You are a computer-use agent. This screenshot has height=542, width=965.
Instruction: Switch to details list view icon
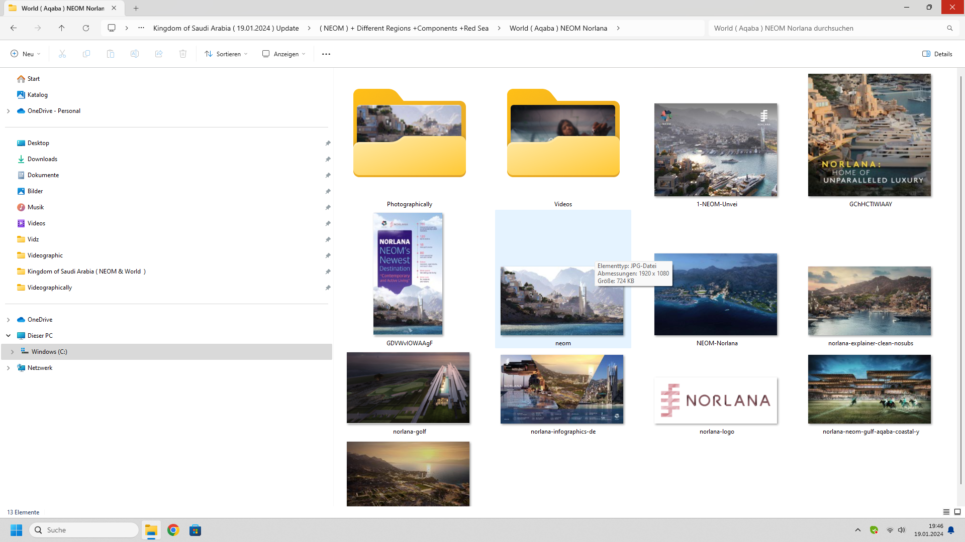(946, 512)
